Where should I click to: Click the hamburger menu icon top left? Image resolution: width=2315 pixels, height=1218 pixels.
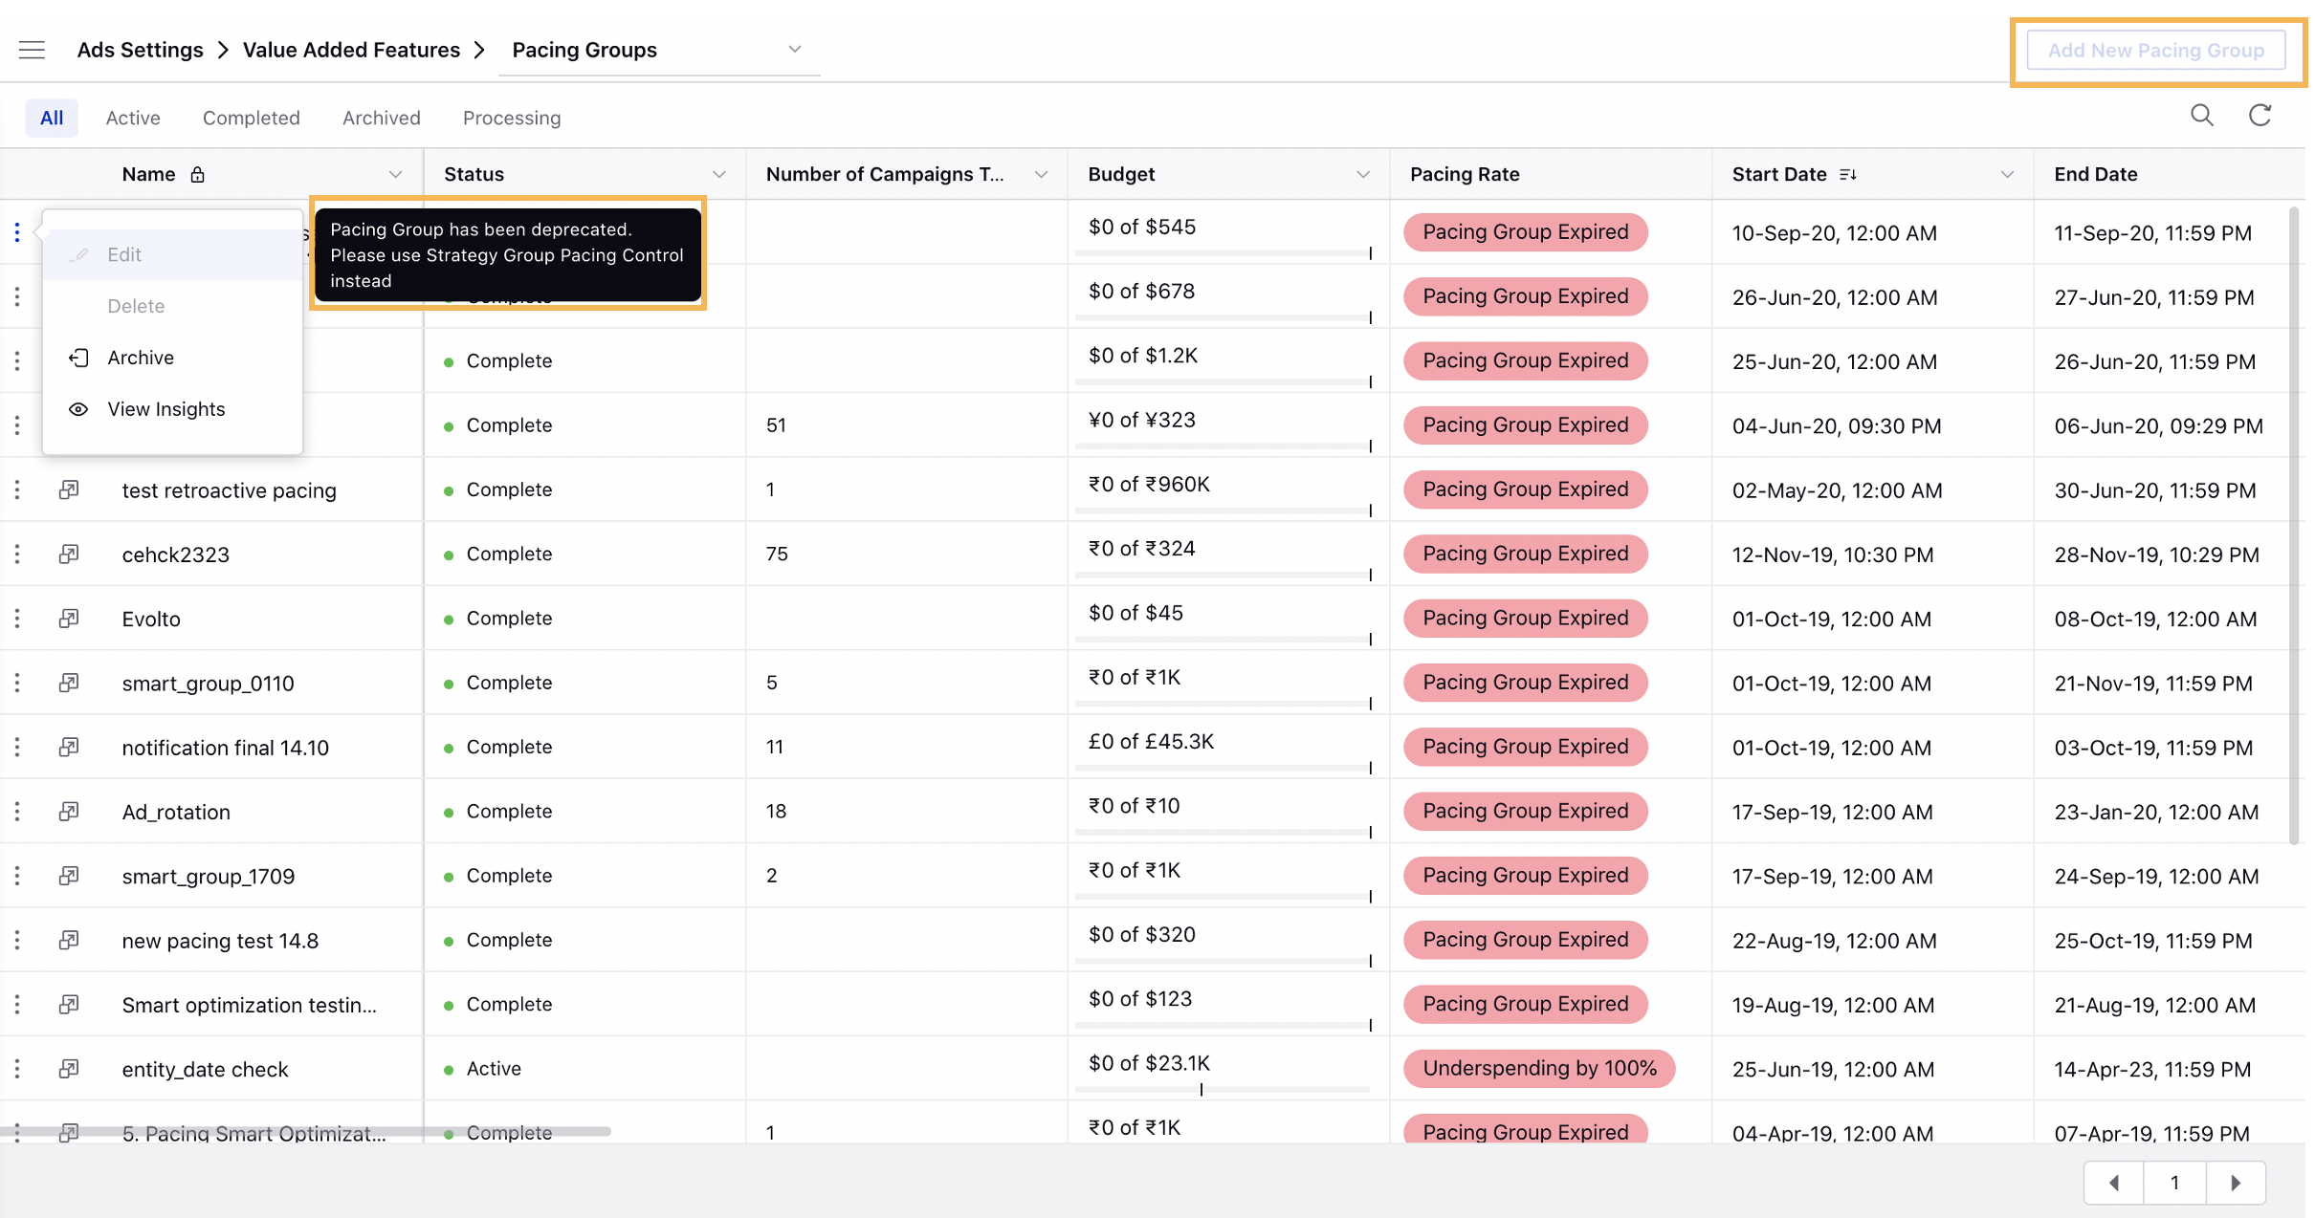(33, 49)
